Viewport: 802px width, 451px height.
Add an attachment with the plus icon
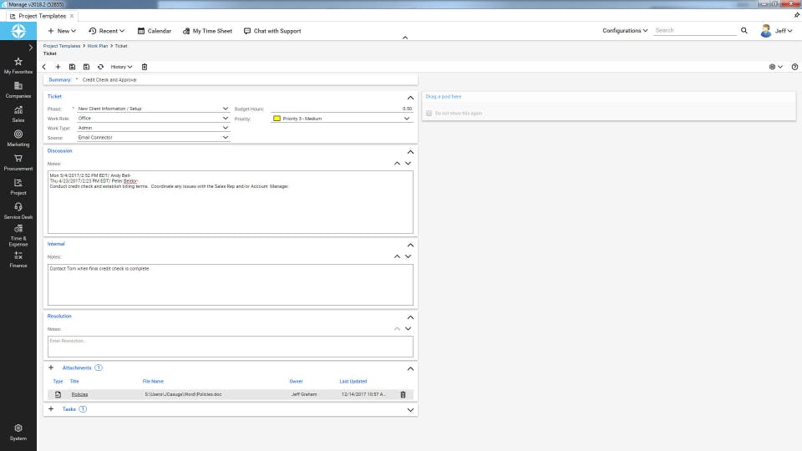(x=51, y=367)
